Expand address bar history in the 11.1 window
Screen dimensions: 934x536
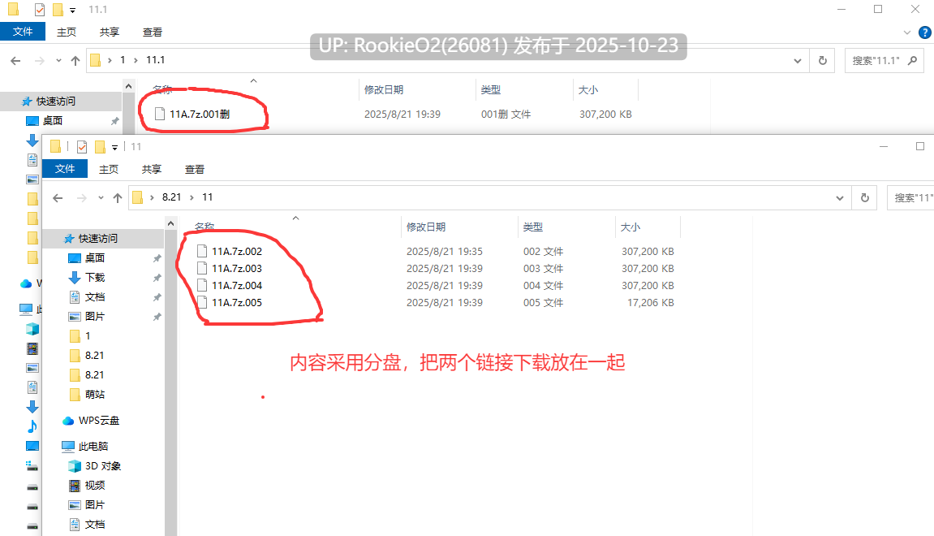coord(797,60)
